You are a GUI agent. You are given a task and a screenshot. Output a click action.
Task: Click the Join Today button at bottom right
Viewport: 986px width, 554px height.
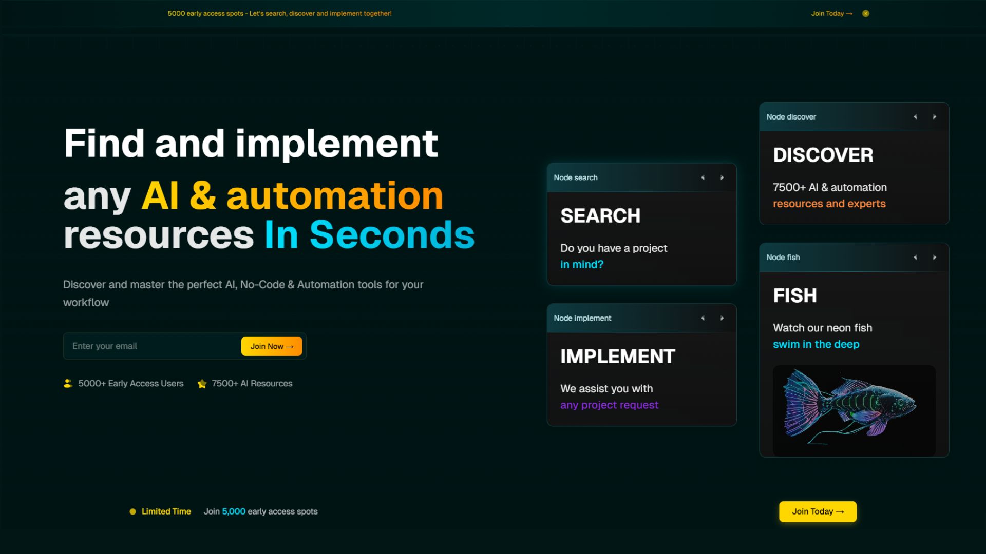tap(817, 511)
